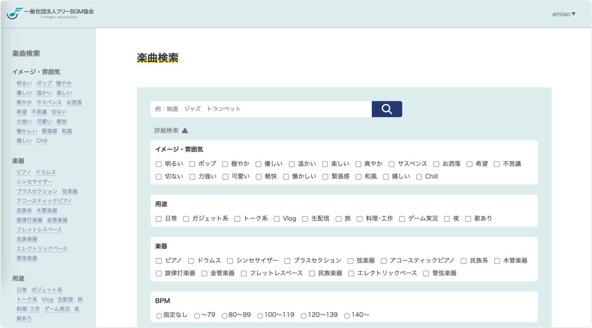Select BPM 100〜119 radio button
592x328 pixels.
coord(260,316)
